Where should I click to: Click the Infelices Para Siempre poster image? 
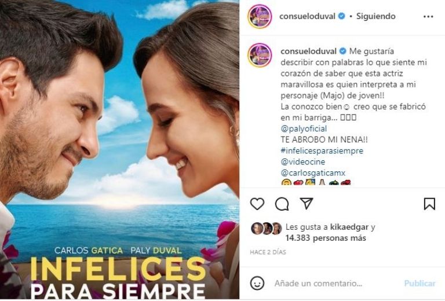tap(119, 150)
